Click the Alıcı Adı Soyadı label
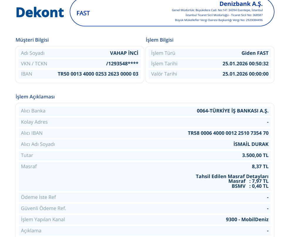 tap(38, 144)
